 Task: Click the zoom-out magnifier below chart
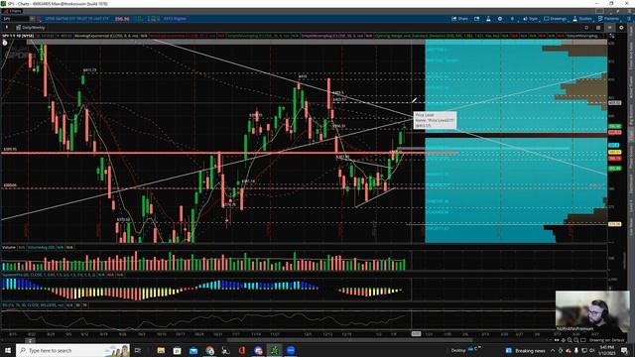click(x=575, y=340)
